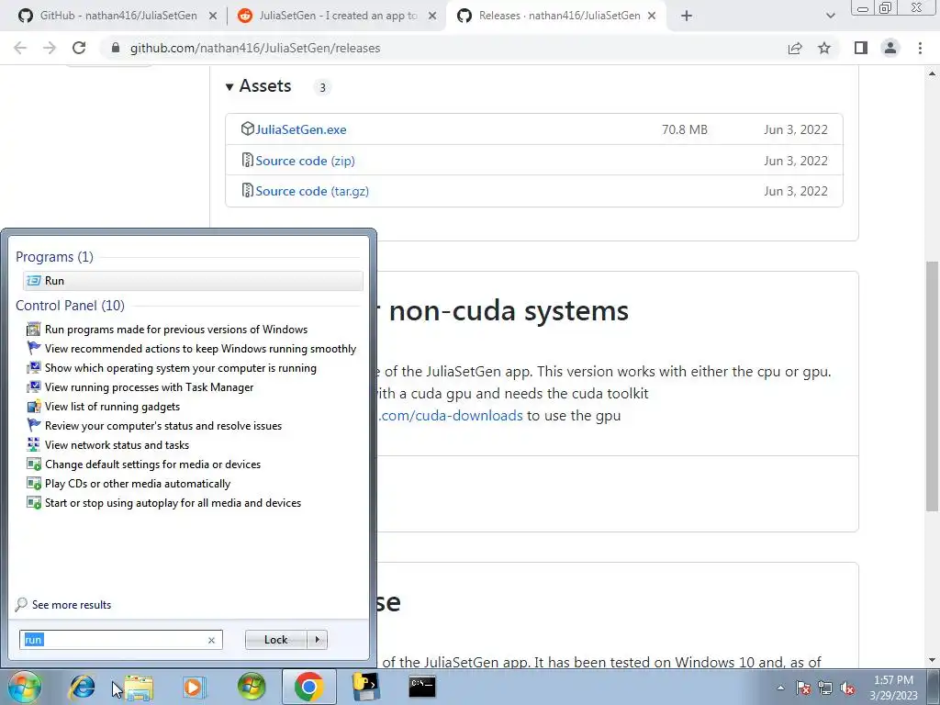Click the 70.8 MB file size text
This screenshot has height=705, width=940.
click(685, 129)
